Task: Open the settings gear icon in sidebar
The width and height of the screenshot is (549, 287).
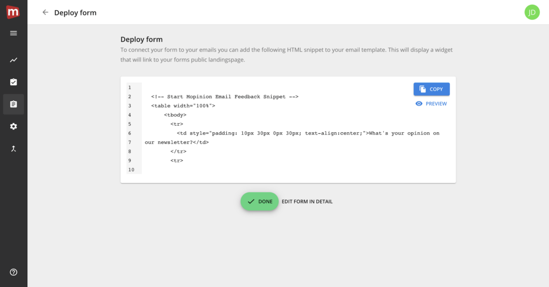Action: pos(13,126)
